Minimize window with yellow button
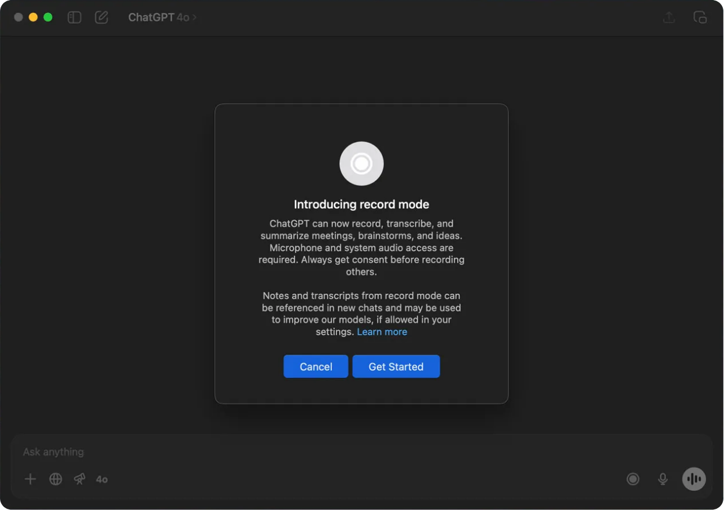Screen dimensions: 724x510 (33, 17)
